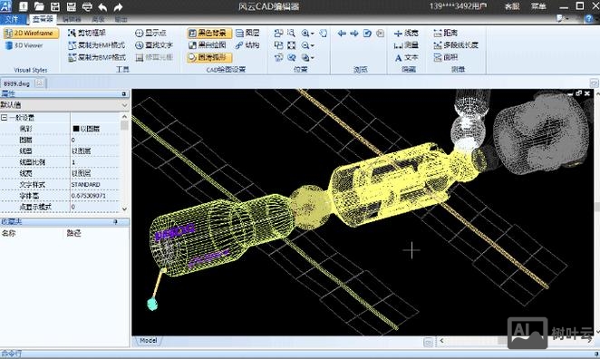This screenshot has width=600, height=359.
Task: Click 复制为EMF格式 tool
Action: click(96, 45)
